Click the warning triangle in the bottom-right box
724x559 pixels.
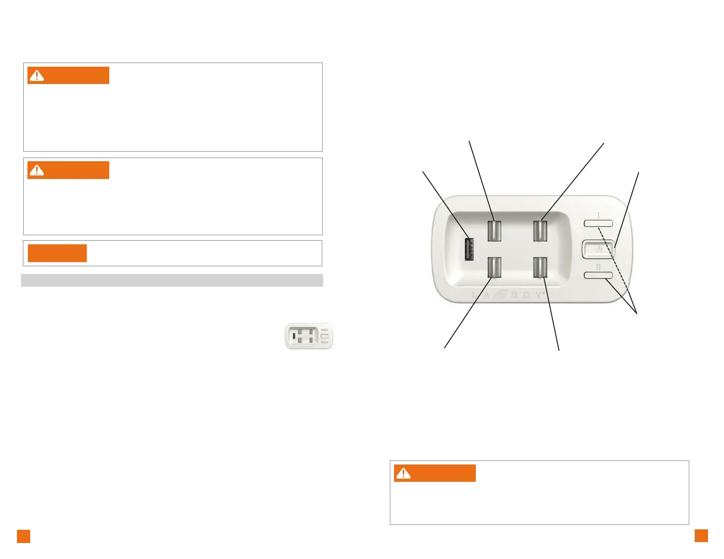click(403, 473)
